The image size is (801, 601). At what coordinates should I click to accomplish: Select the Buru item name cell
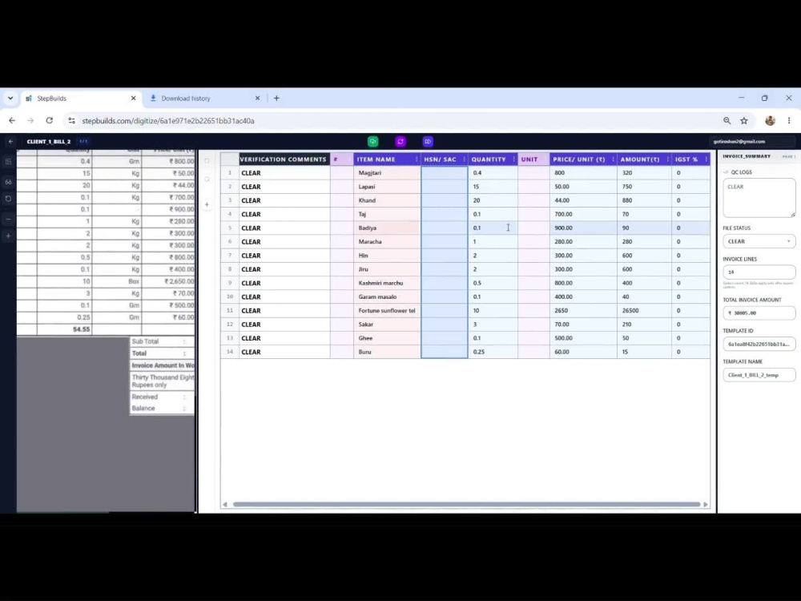click(x=387, y=352)
